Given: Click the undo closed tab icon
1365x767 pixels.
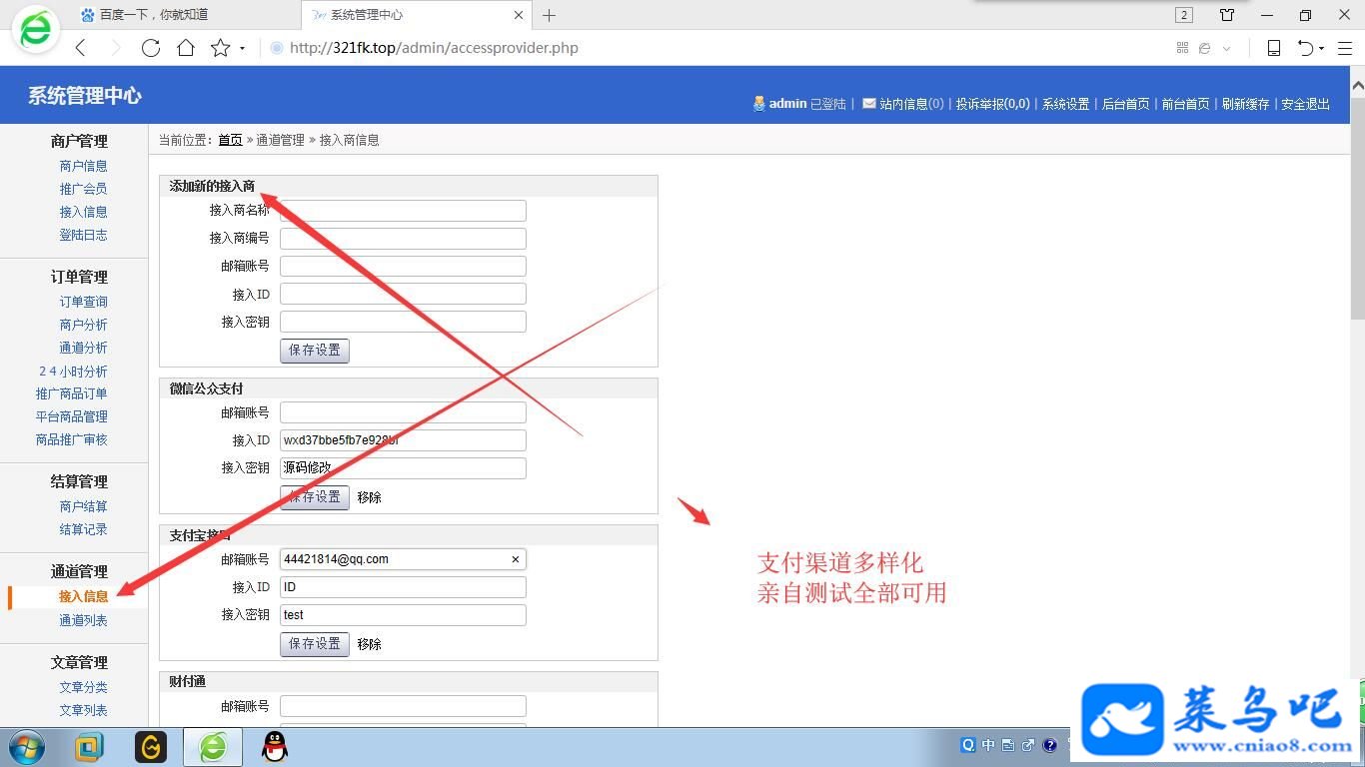Looking at the screenshot, I should pos(1305,48).
